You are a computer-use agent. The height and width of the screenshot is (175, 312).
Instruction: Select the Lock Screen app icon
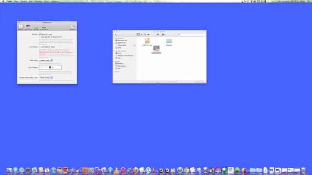coord(156,49)
